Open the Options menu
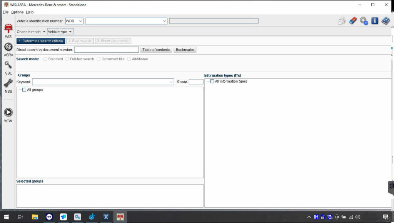The width and height of the screenshot is (394, 223). click(x=17, y=12)
